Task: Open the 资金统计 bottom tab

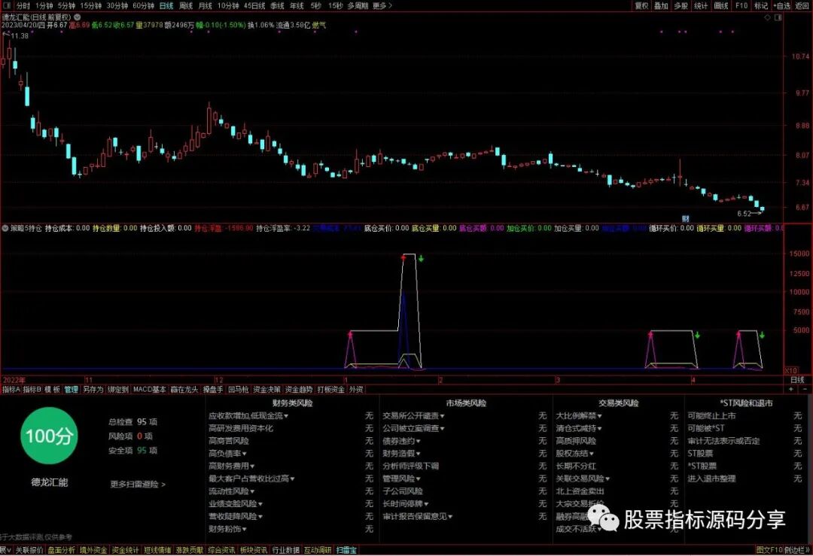Action: tap(126, 550)
